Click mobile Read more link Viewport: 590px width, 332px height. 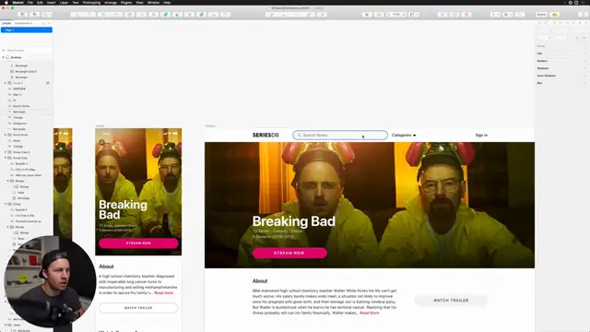pos(164,293)
